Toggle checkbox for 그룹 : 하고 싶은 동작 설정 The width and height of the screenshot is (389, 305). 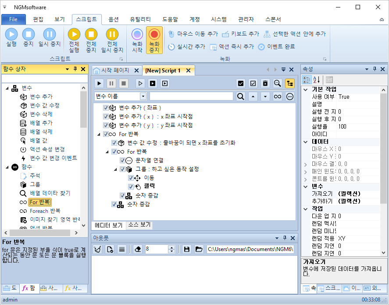pyautogui.click(x=122, y=169)
